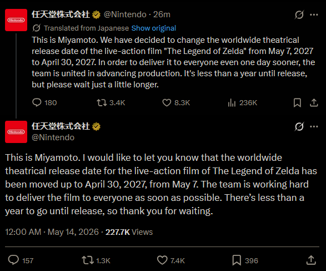Show original Japanese text
The width and height of the screenshot is (326, 271).
point(154,28)
